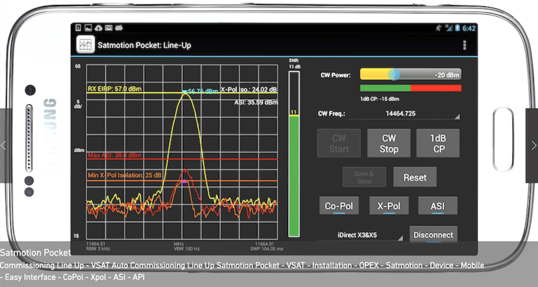Screen dimensions: 538x287
Task: Click the 56.76 dBm peak value
Action: [x=203, y=91]
